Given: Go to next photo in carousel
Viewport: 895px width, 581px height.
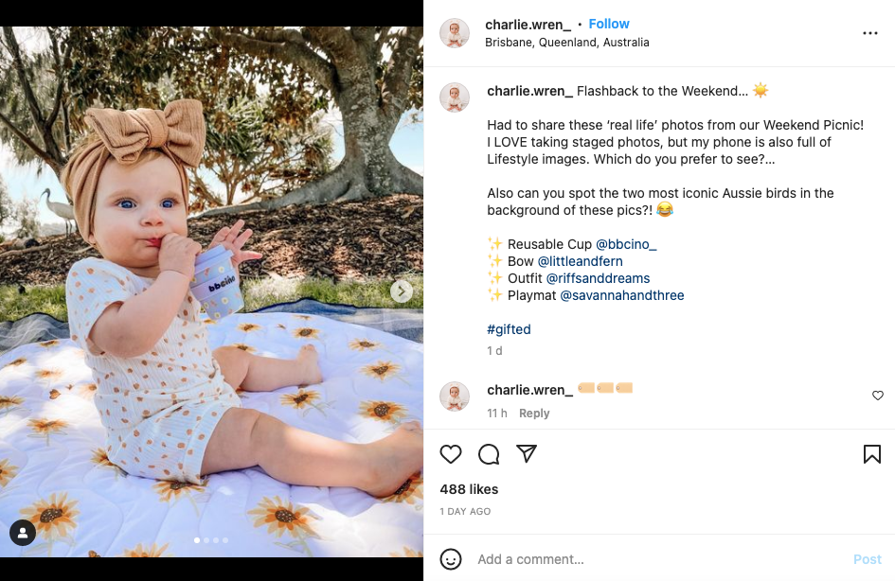Looking at the screenshot, I should coord(402,291).
